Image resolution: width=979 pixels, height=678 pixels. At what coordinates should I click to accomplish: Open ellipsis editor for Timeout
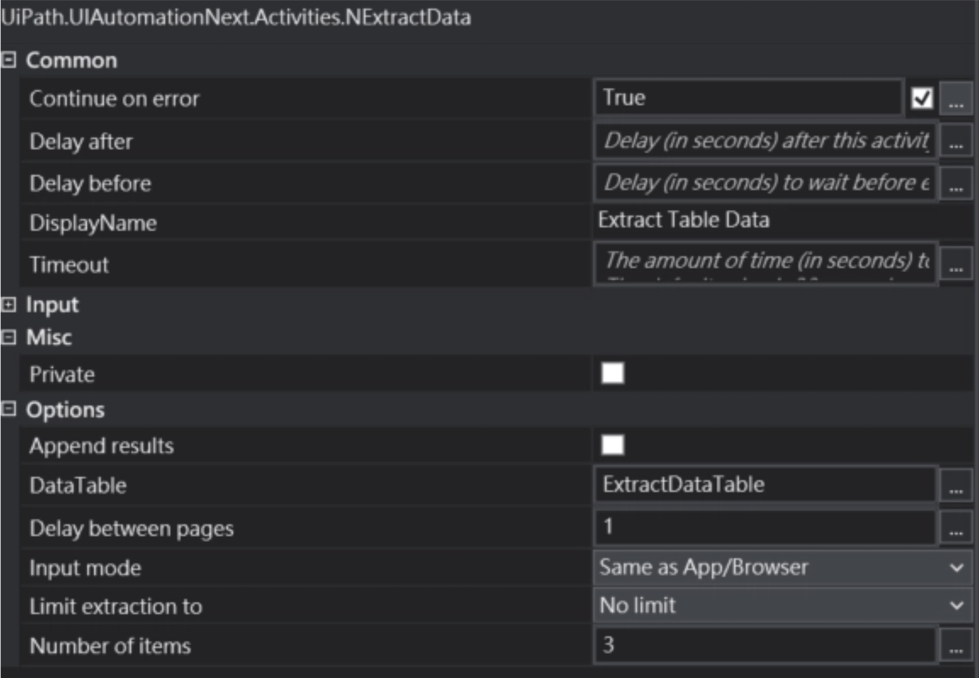(x=956, y=264)
